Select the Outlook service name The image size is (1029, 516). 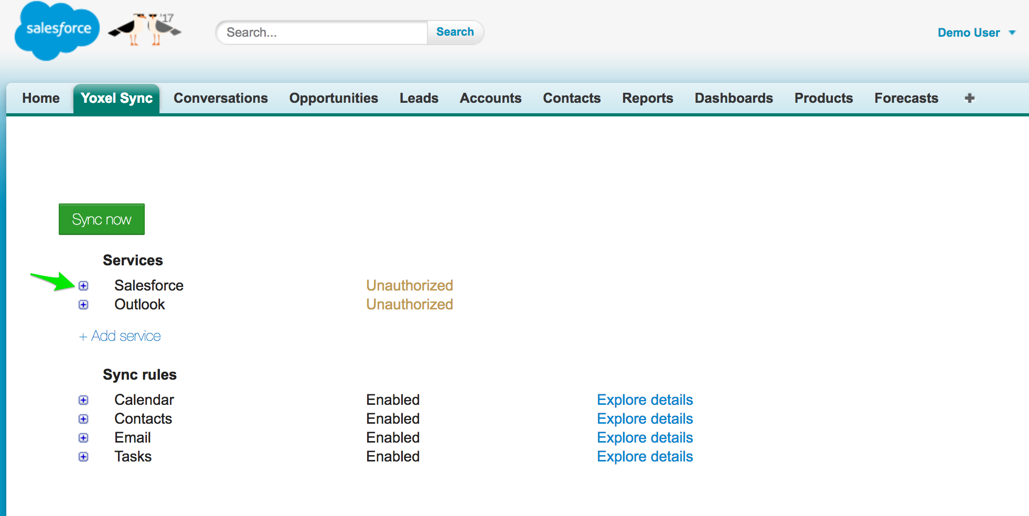(x=140, y=305)
